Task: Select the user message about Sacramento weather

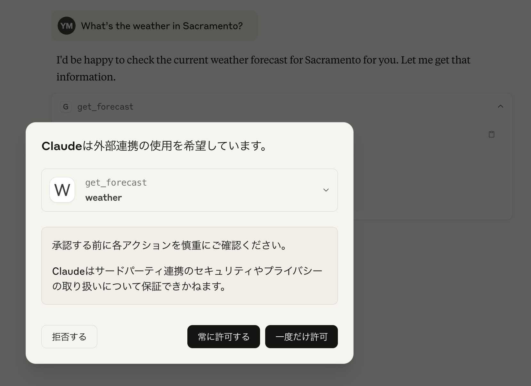Action: (155, 26)
